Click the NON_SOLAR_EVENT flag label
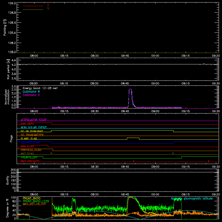This screenshot has height=222, width=222. (34, 127)
